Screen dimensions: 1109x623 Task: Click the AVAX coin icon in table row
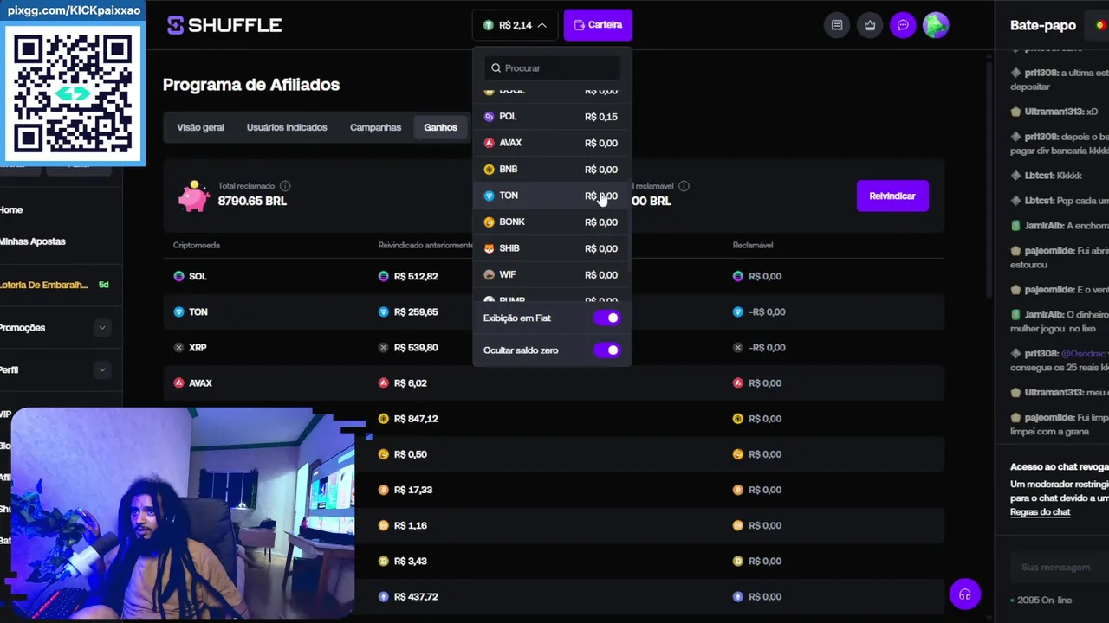tap(179, 382)
